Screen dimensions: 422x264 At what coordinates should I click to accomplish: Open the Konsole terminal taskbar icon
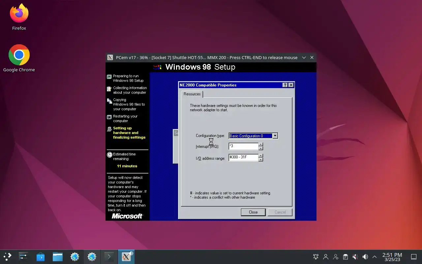pyautogui.click(x=109, y=256)
